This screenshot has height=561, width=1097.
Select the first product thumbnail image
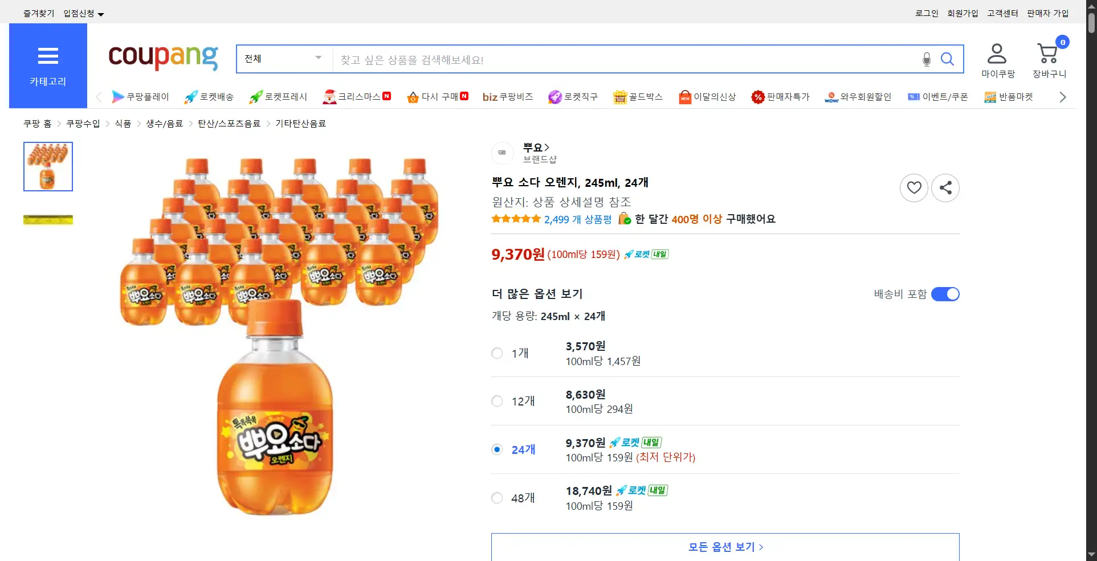coord(48,166)
